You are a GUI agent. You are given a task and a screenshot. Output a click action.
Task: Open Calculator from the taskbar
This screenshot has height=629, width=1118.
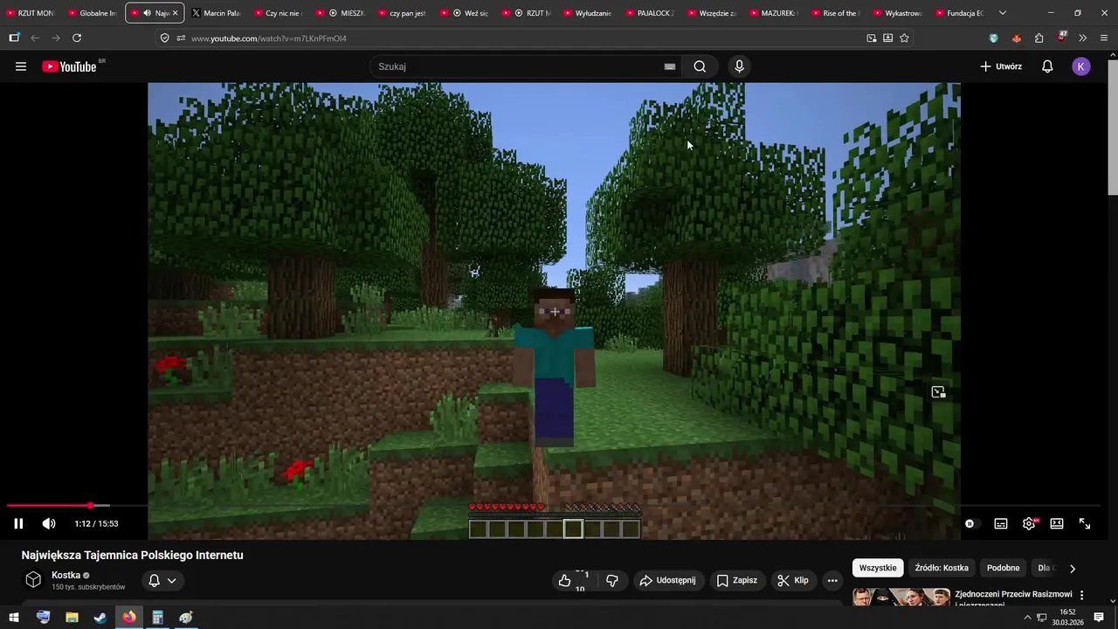tap(157, 618)
